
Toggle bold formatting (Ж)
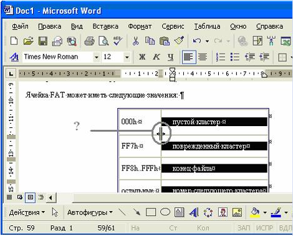tap(142, 57)
